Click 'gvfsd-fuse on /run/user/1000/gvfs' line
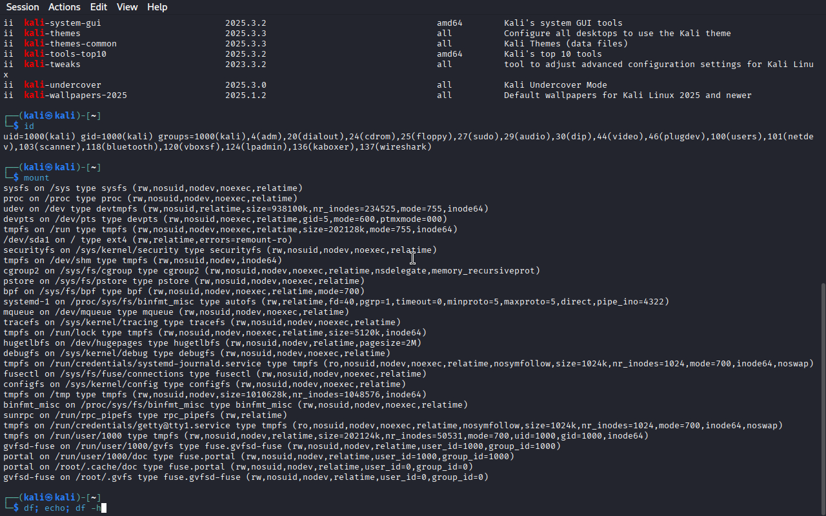Screen dimensions: 826x516 [x=282, y=446]
